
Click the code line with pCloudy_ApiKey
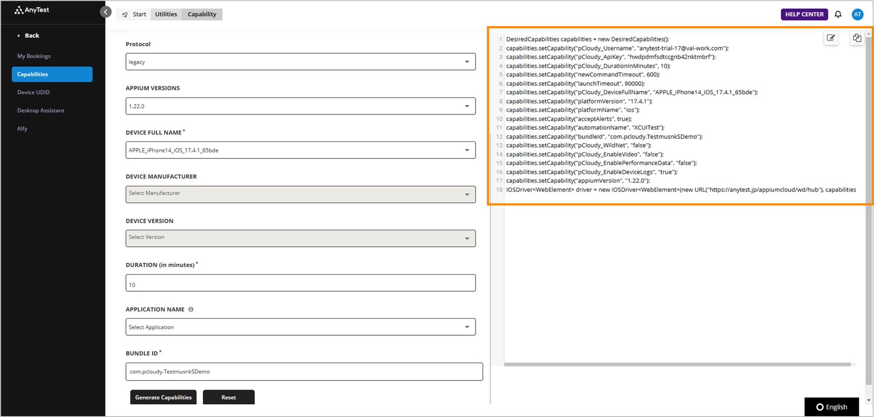click(610, 57)
